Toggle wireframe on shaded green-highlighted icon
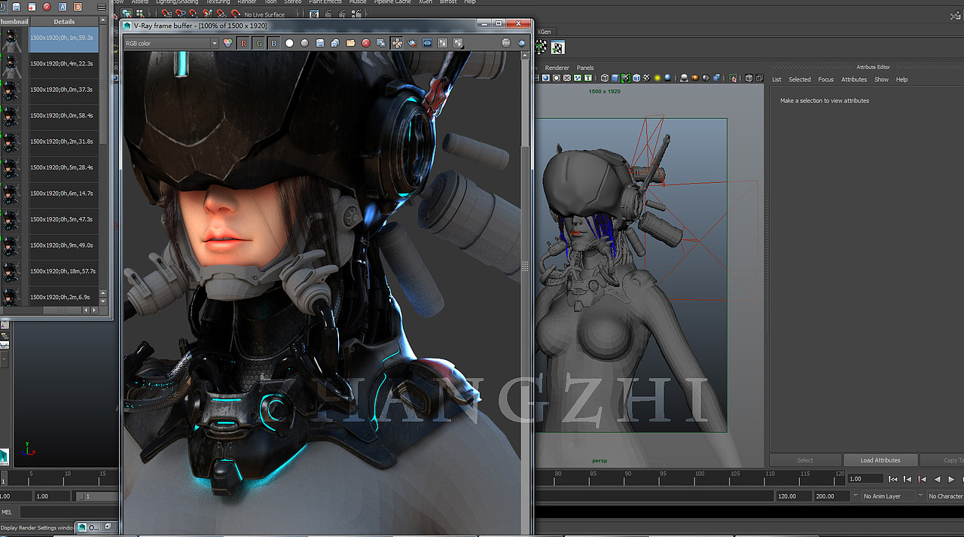The image size is (964, 537). [x=626, y=78]
